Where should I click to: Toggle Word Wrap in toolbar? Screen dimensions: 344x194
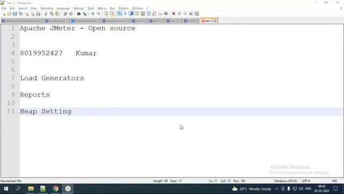click(x=119, y=14)
